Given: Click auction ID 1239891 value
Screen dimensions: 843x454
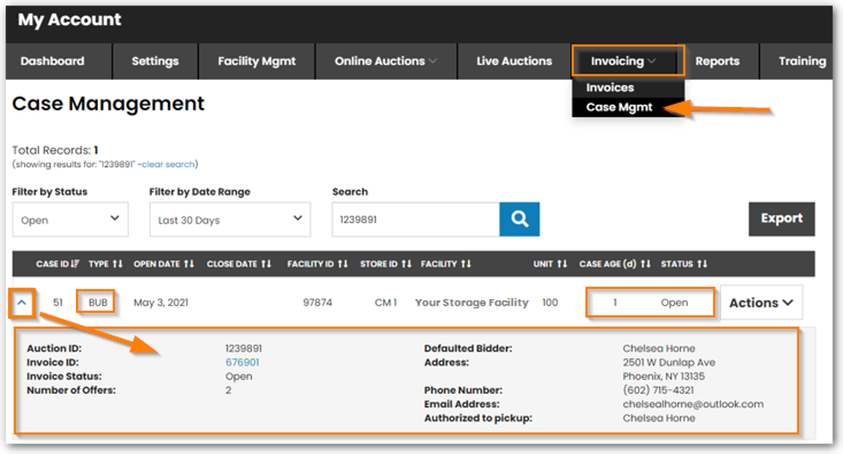Looking at the screenshot, I should (244, 348).
